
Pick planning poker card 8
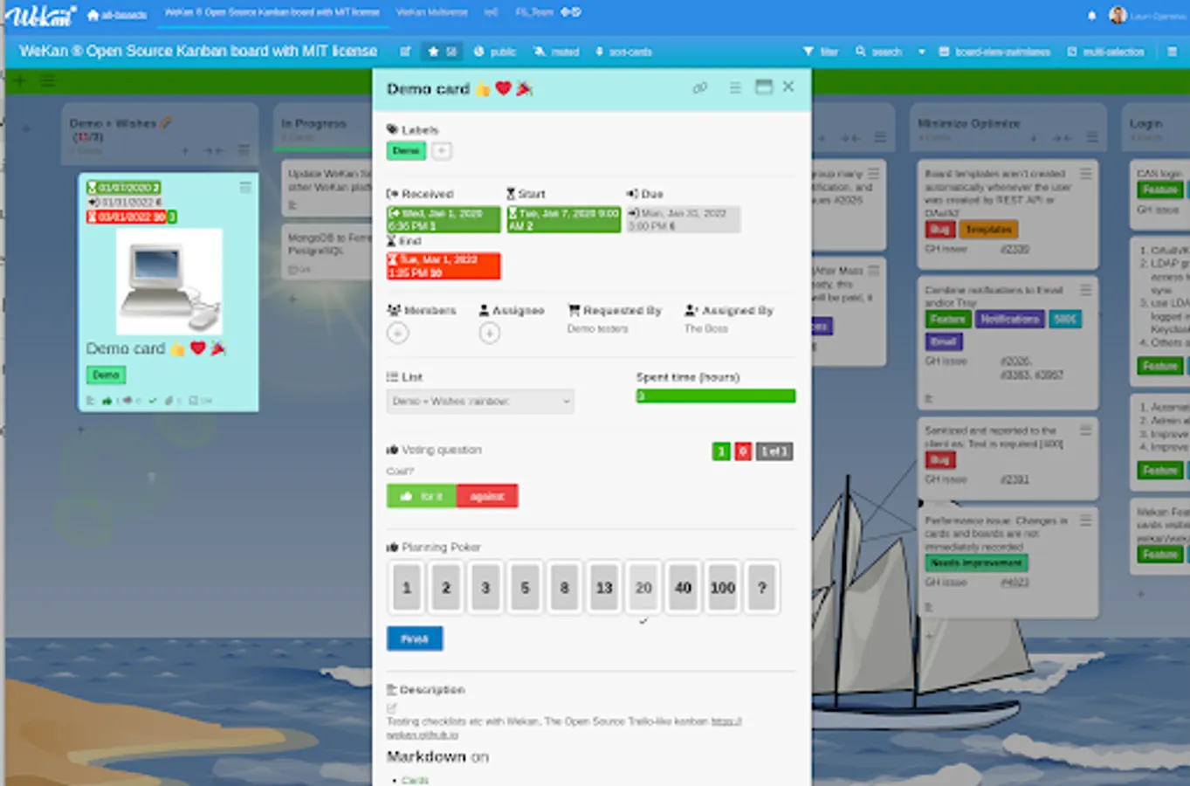pos(564,588)
